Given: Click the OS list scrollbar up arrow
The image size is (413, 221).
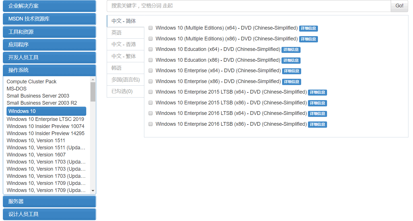Looking at the screenshot, I should coord(93,79).
